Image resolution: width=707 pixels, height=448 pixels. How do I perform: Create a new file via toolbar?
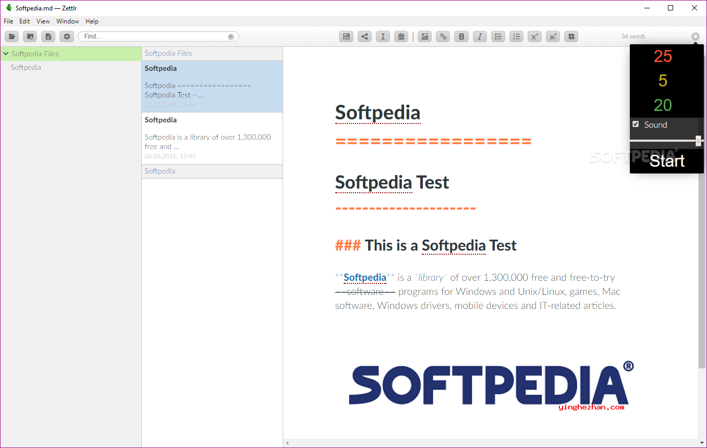coord(48,36)
